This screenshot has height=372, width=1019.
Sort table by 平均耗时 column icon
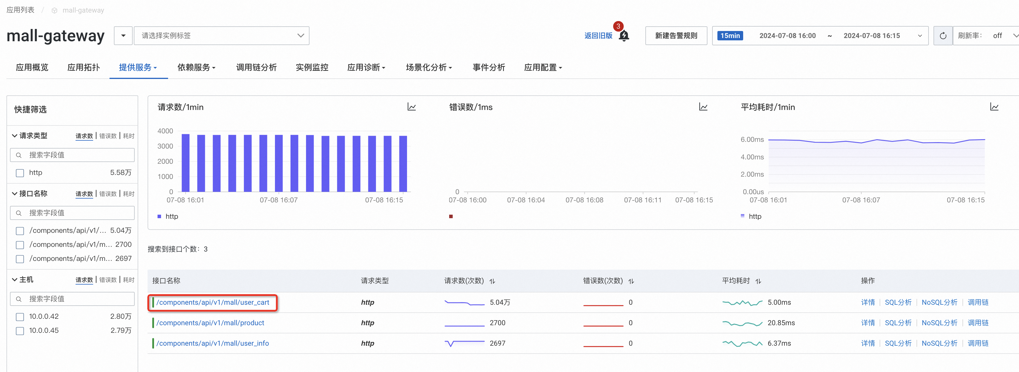click(x=758, y=281)
